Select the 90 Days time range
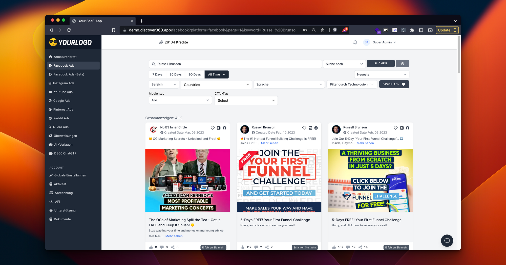Image resolution: width=506 pixels, height=265 pixels. point(195,74)
